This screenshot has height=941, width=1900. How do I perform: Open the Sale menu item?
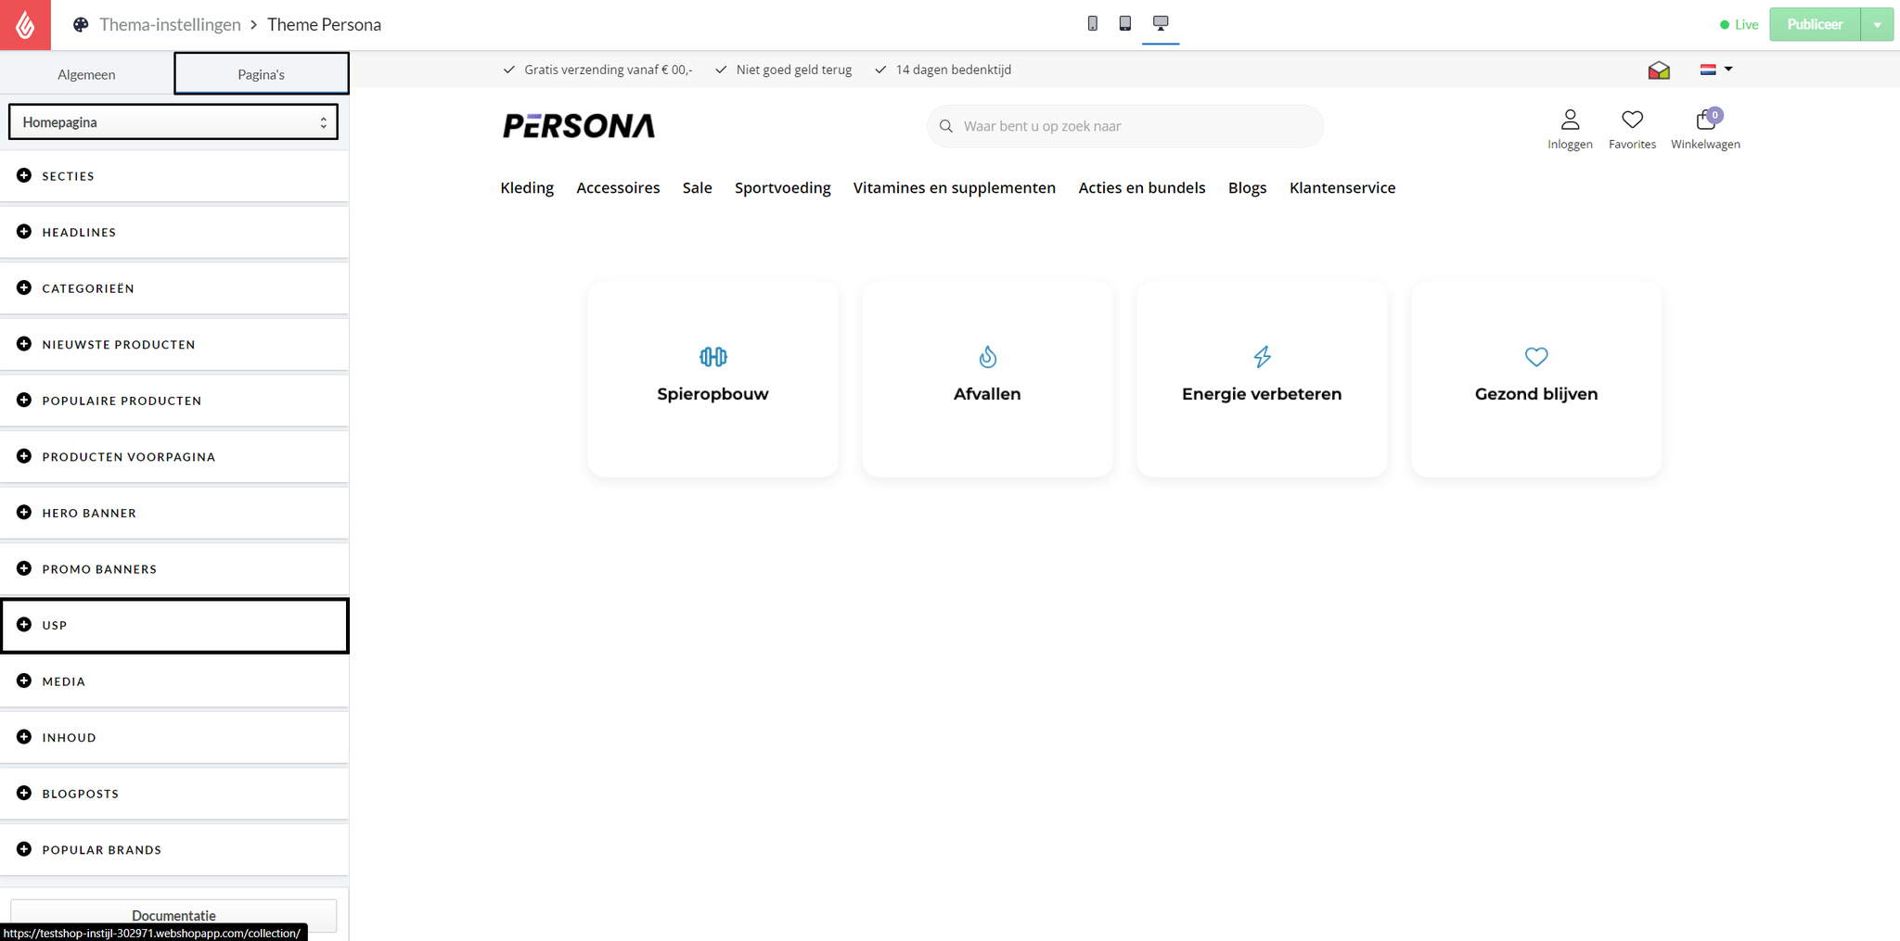698,187
